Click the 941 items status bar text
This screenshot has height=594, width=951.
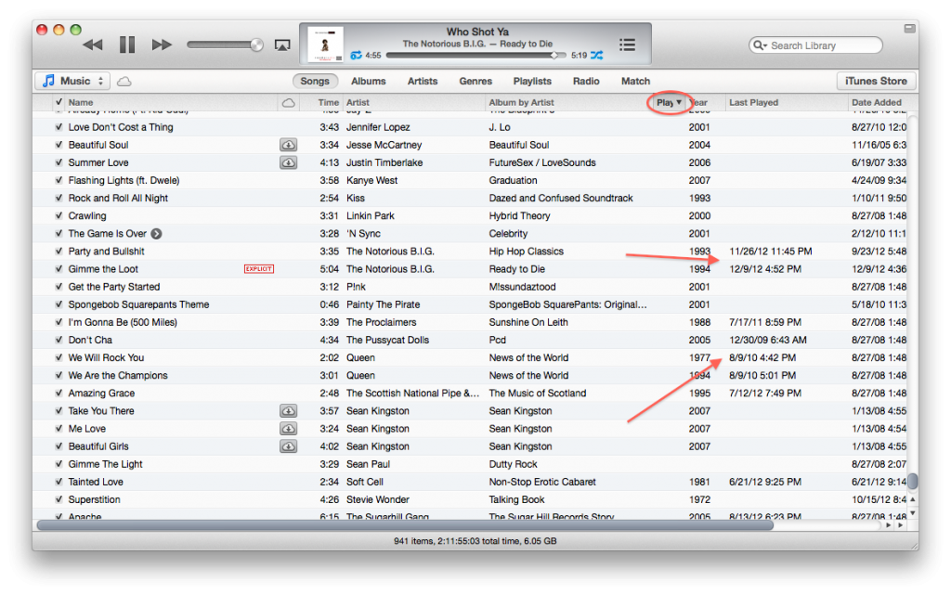pyautogui.click(x=475, y=541)
